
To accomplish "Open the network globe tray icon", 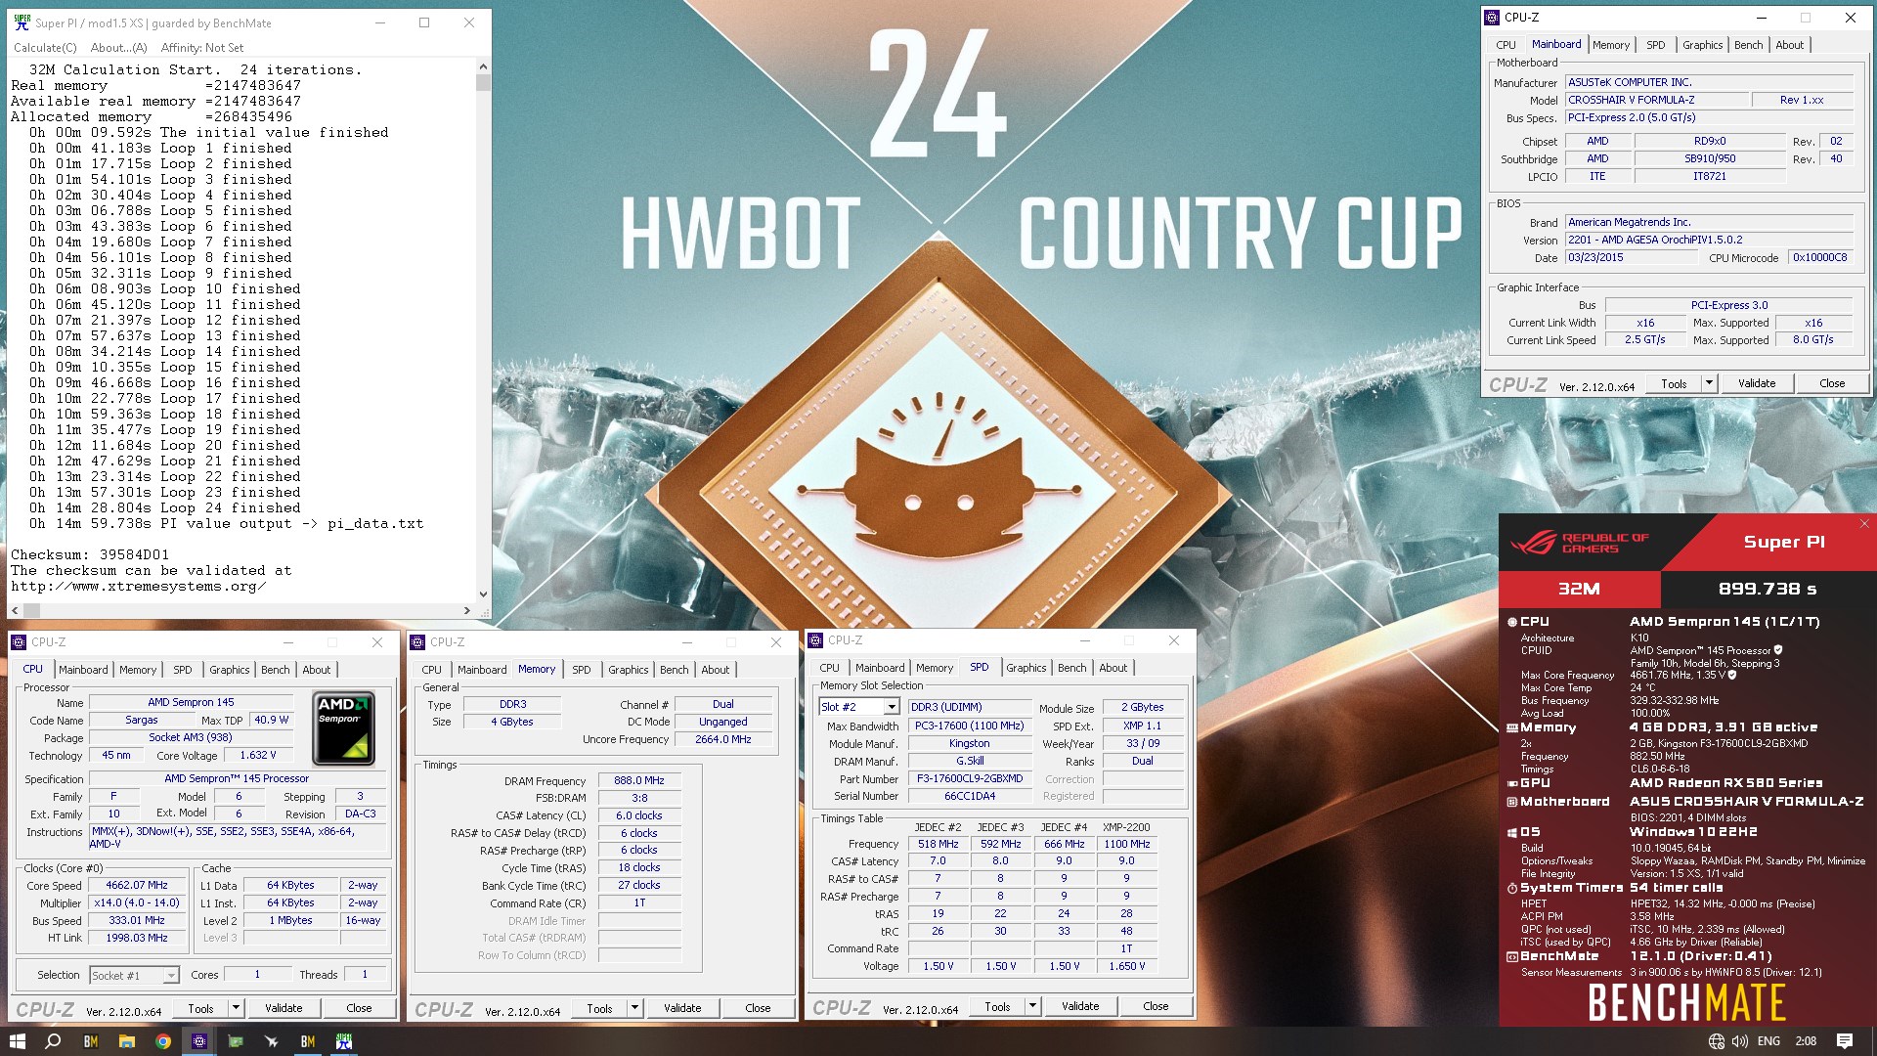I will pos(1717,1041).
